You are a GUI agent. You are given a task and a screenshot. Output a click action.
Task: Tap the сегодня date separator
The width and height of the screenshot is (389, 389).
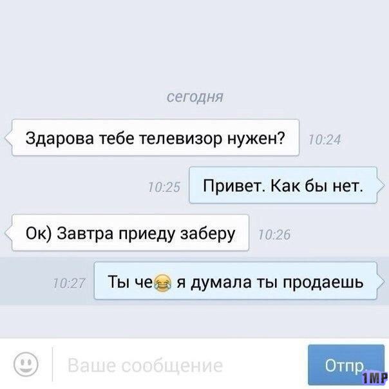(x=194, y=97)
